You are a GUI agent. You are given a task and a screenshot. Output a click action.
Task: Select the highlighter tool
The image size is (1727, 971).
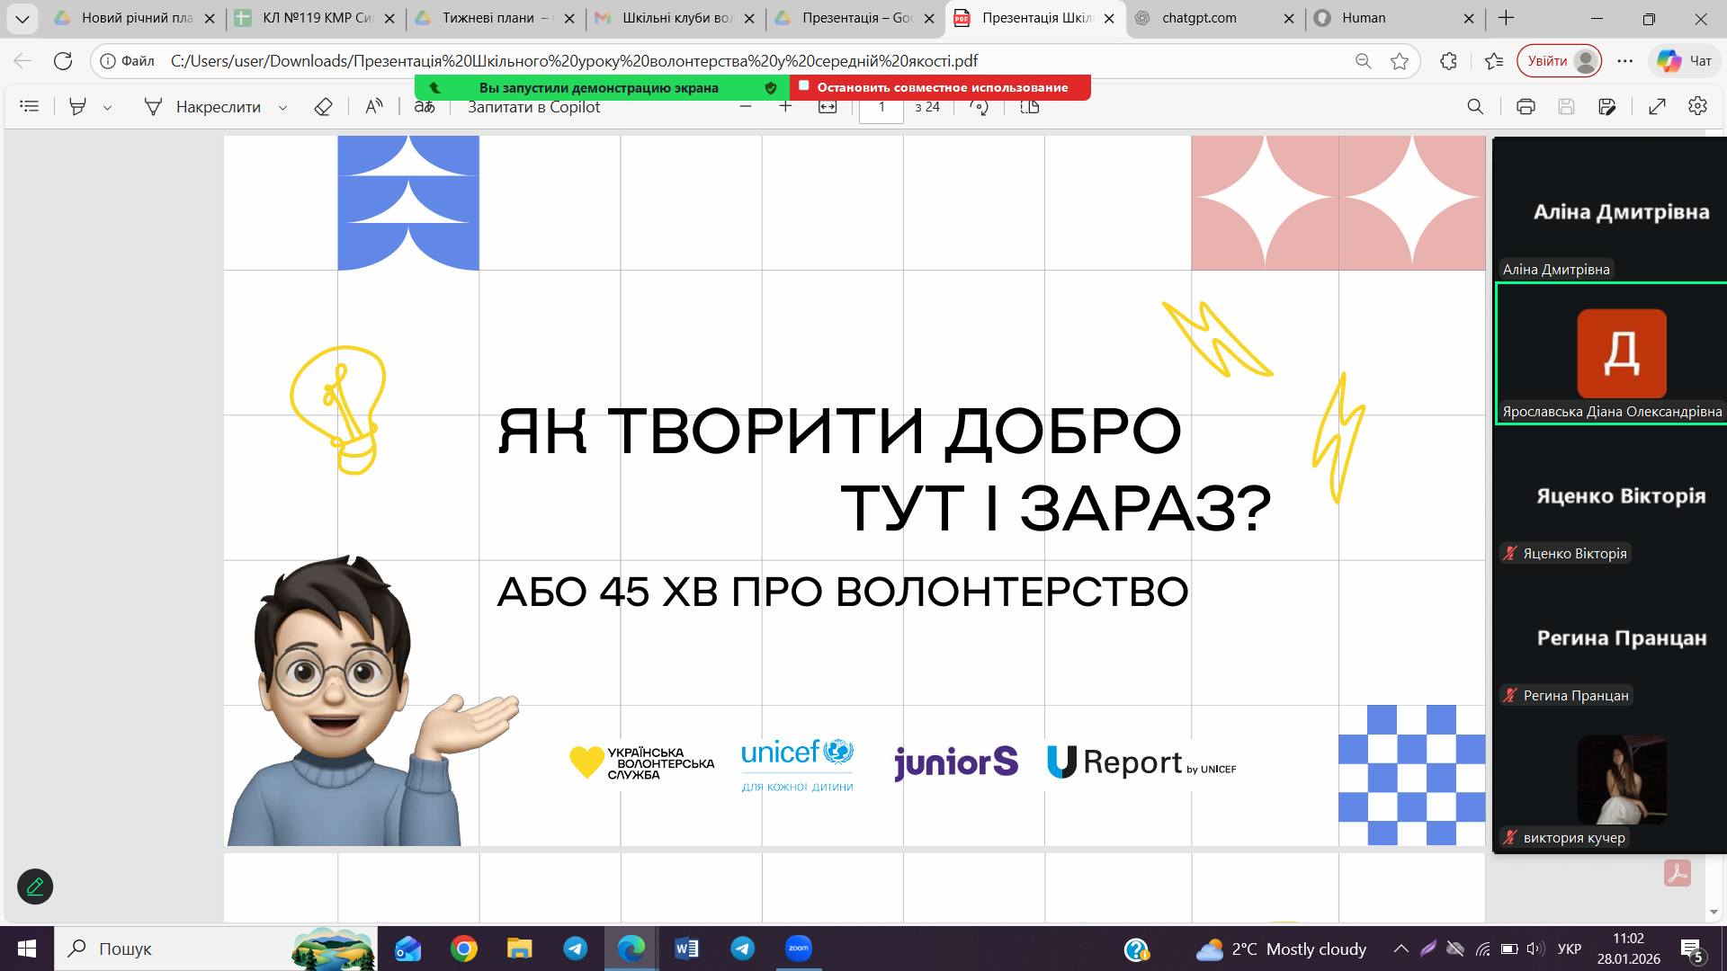[x=79, y=106]
